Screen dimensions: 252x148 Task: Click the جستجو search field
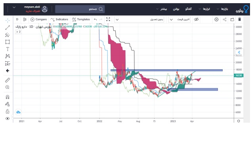click(80, 9)
